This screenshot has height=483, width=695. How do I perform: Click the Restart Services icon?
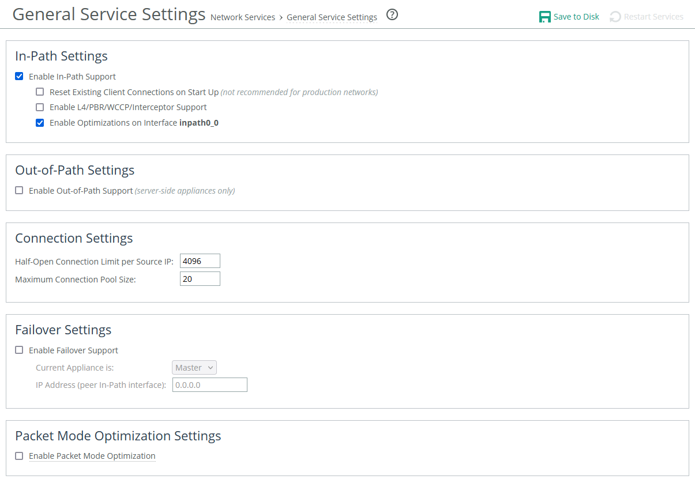click(617, 16)
